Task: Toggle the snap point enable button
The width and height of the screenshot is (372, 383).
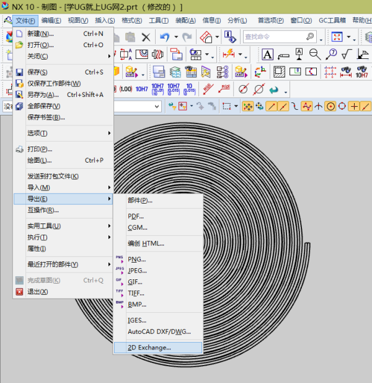Action: pyautogui.click(x=247, y=106)
